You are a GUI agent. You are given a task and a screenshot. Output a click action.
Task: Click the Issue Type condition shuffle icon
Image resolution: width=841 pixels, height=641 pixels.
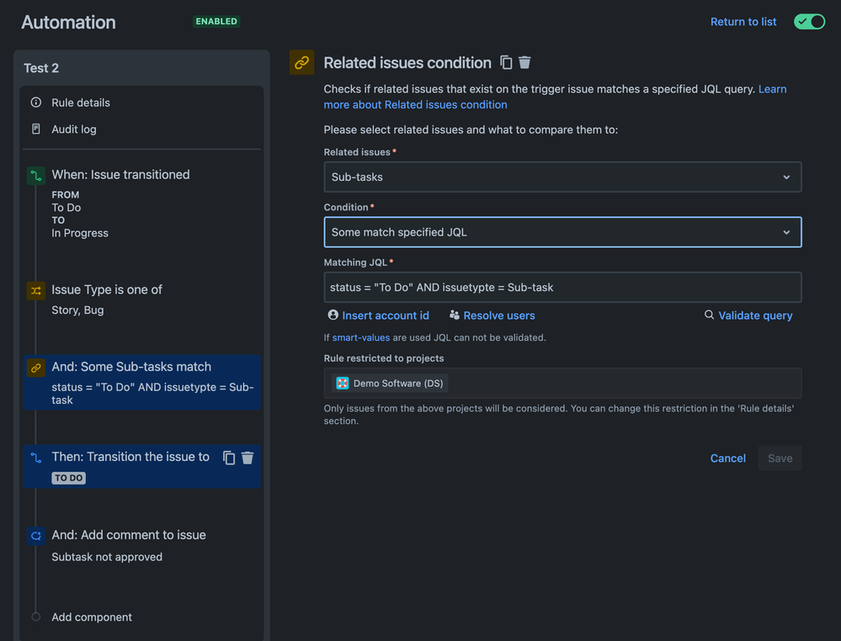click(36, 290)
